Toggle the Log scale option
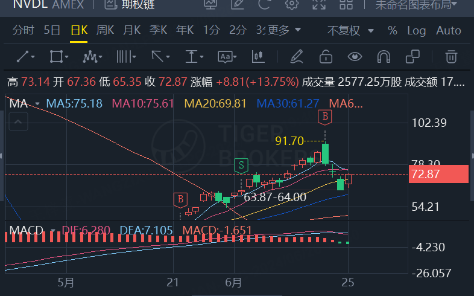This screenshot has width=474, height=296. coord(416,31)
